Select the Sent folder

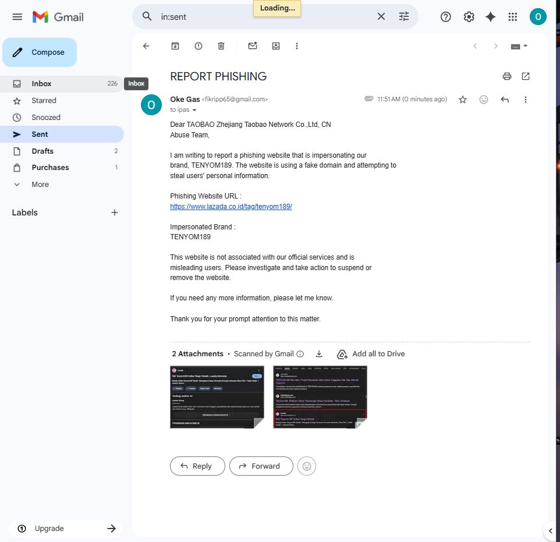(x=62, y=134)
